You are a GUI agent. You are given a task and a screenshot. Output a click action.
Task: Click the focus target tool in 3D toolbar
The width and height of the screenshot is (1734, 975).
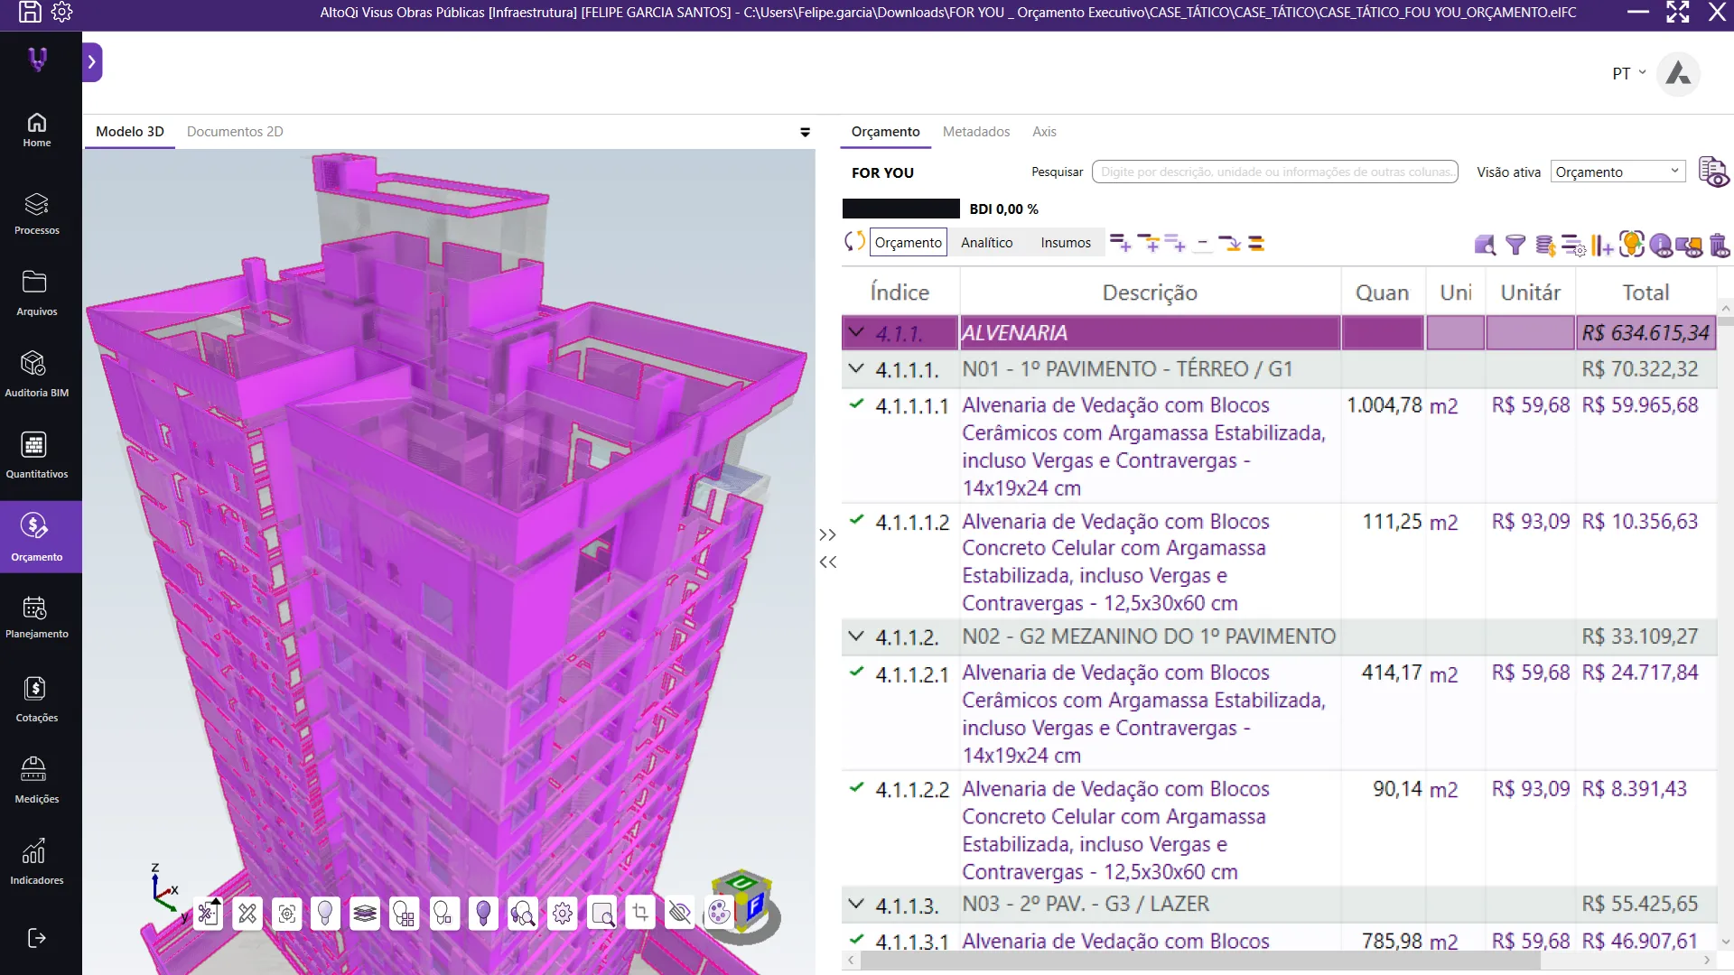pos(287,915)
